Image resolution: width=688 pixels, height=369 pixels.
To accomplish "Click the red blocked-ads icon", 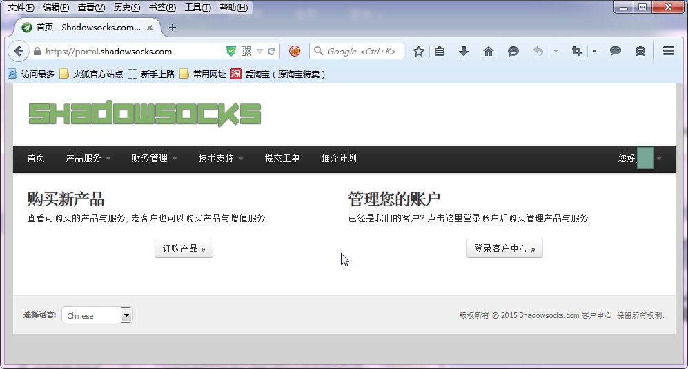I will tap(295, 51).
